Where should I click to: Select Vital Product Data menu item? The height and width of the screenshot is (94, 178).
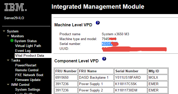point(30,55)
